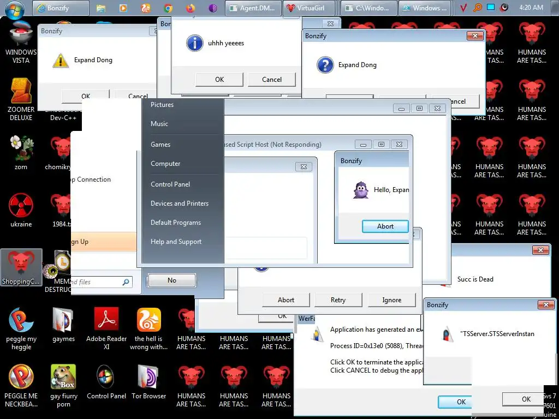Launch the media player taskbar icon

point(123,8)
